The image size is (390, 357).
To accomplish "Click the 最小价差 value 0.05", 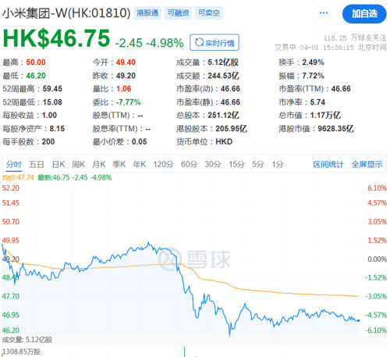I will click(139, 141).
